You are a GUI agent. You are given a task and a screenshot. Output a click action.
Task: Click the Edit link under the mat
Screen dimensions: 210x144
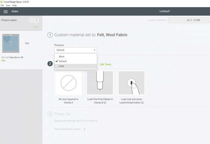pyautogui.click(x=3, y=61)
